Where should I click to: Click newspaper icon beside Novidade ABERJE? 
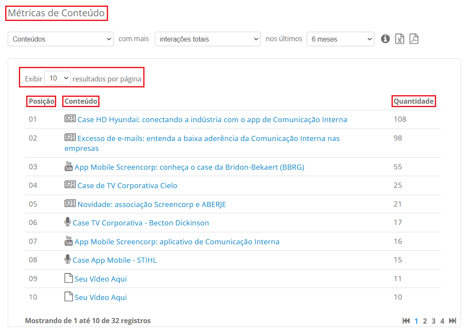pyautogui.click(x=70, y=203)
